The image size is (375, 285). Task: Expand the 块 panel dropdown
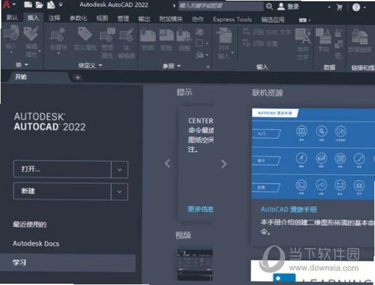point(22,65)
